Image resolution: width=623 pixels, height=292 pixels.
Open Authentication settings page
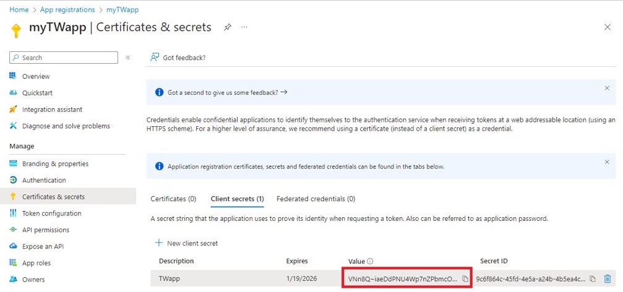44,181
